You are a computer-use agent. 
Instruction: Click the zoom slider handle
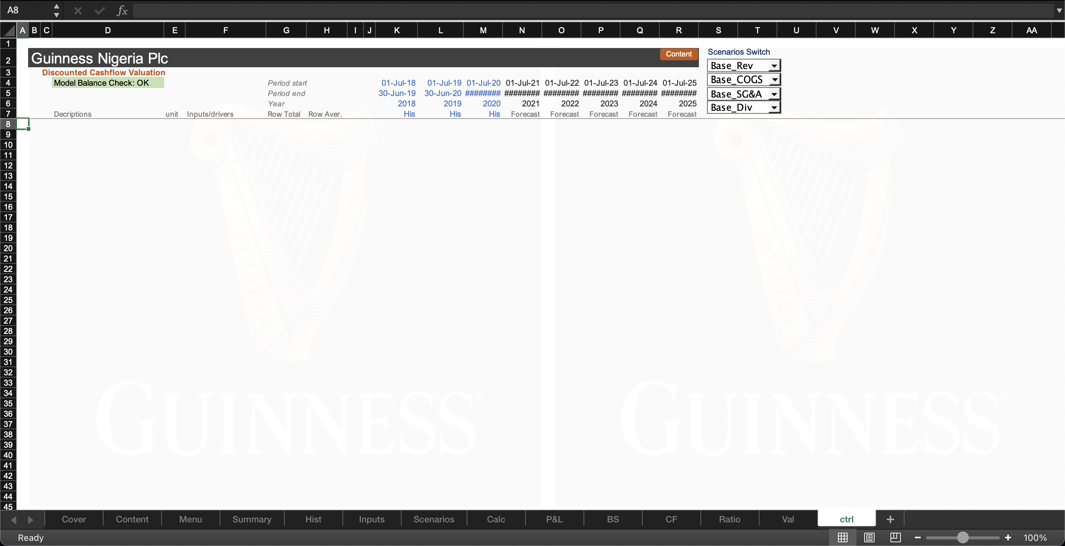tap(963, 538)
